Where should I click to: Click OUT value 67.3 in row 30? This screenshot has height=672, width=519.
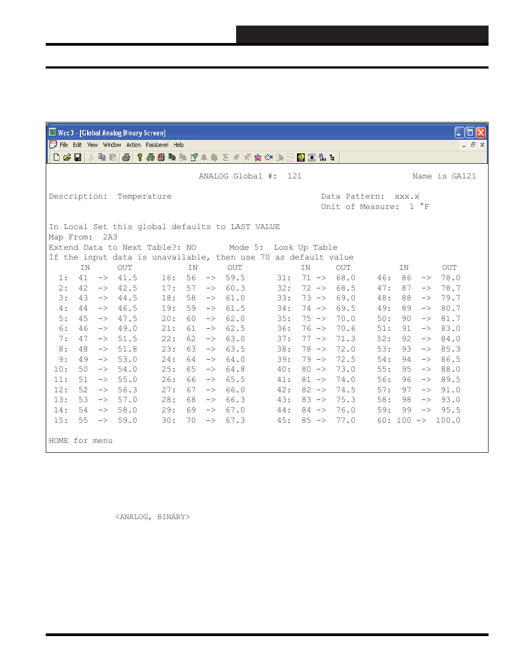click(x=235, y=421)
